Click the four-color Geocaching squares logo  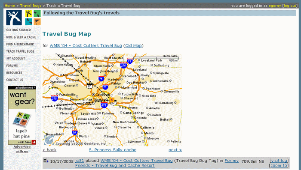pos(33,18)
